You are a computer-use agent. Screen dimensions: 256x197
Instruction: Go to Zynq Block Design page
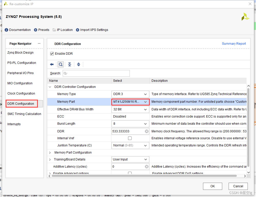tap(20, 53)
